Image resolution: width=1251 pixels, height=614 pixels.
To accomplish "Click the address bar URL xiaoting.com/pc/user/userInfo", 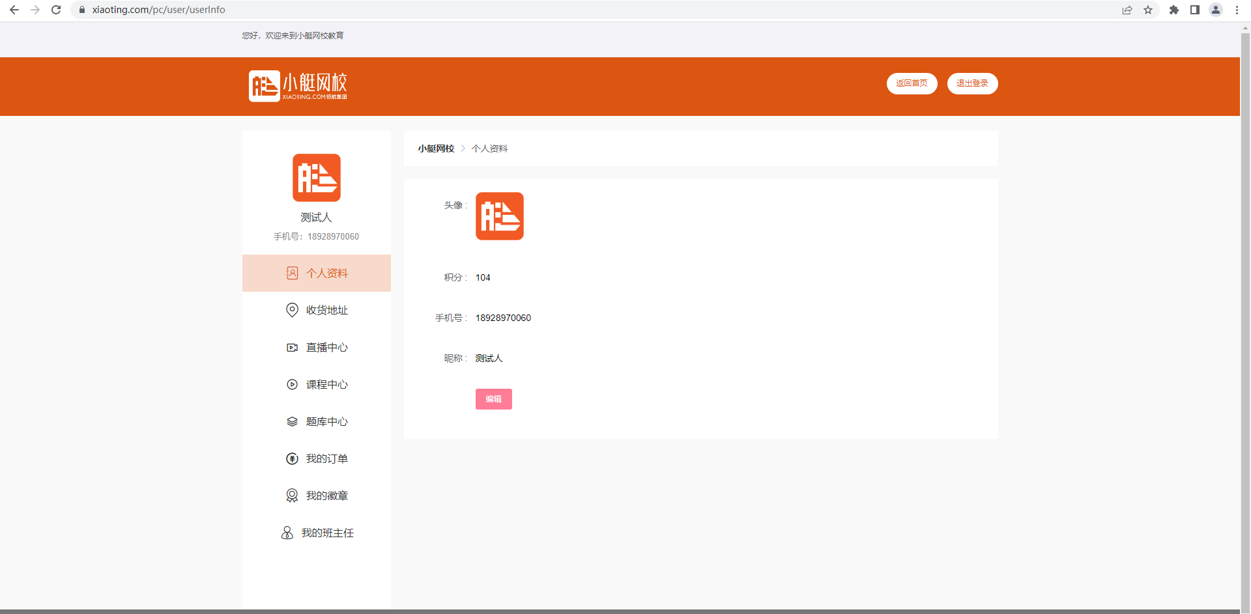I will [158, 10].
